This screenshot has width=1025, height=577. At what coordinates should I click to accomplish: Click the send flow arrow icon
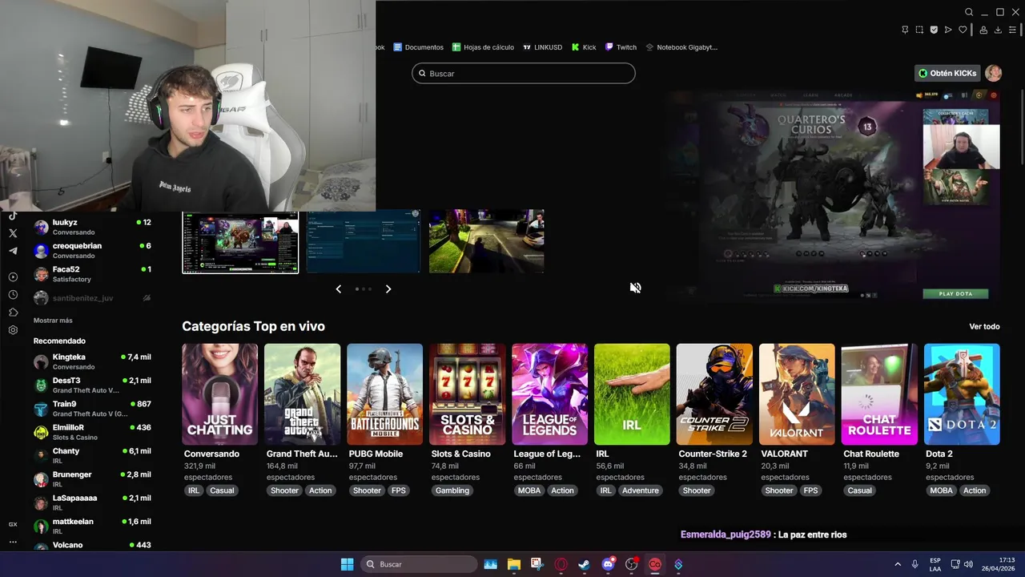[x=948, y=30]
